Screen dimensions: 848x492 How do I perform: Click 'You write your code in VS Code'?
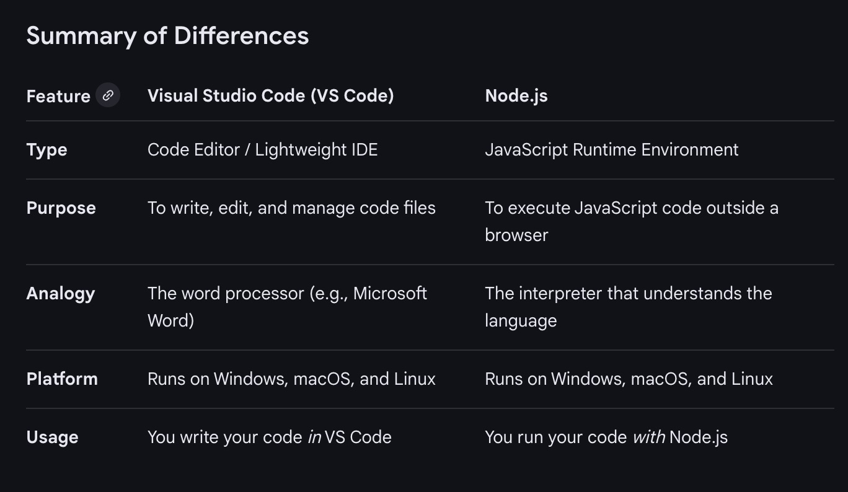coord(270,437)
